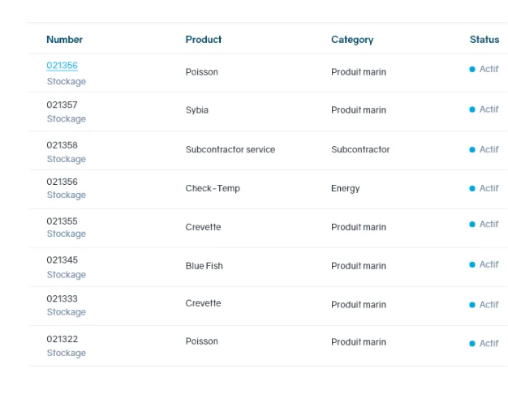Screen dimensions: 508x399
Task: Click the Blue Fish product cell
Action: click(x=204, y=266)
